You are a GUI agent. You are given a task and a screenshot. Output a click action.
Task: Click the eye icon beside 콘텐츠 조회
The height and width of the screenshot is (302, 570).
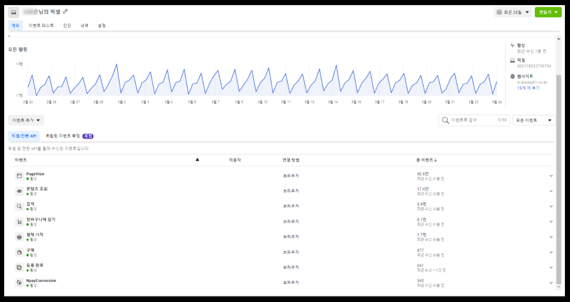[x=19, y=191]
